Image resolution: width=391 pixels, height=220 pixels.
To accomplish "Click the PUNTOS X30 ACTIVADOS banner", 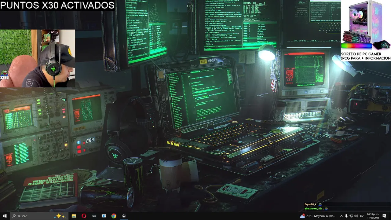I will pyautogui.click(x=57, y=5).
